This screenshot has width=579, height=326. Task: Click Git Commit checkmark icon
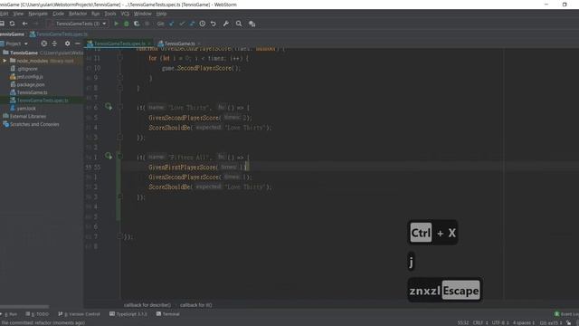coord(182,24)
